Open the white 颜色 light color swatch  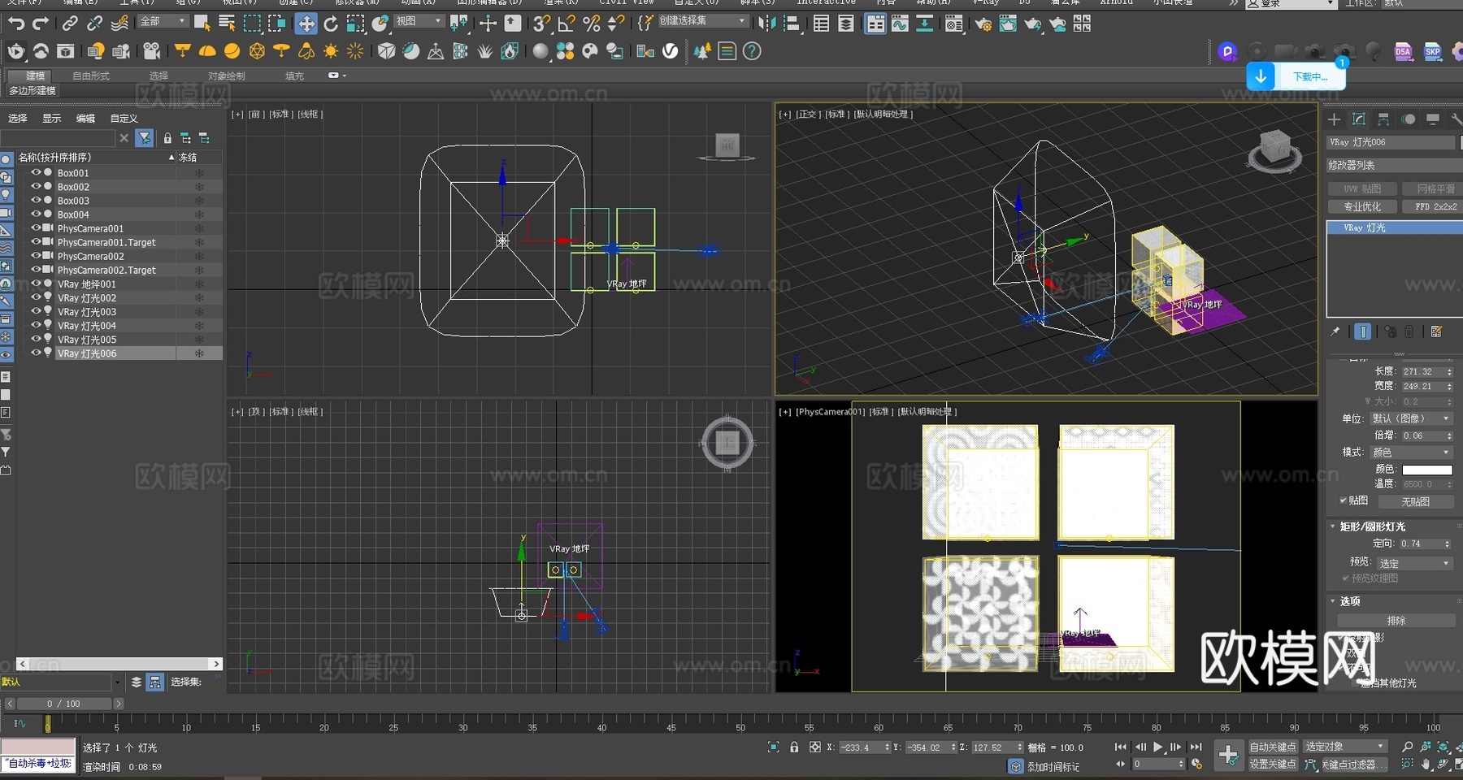[1427, 470]
